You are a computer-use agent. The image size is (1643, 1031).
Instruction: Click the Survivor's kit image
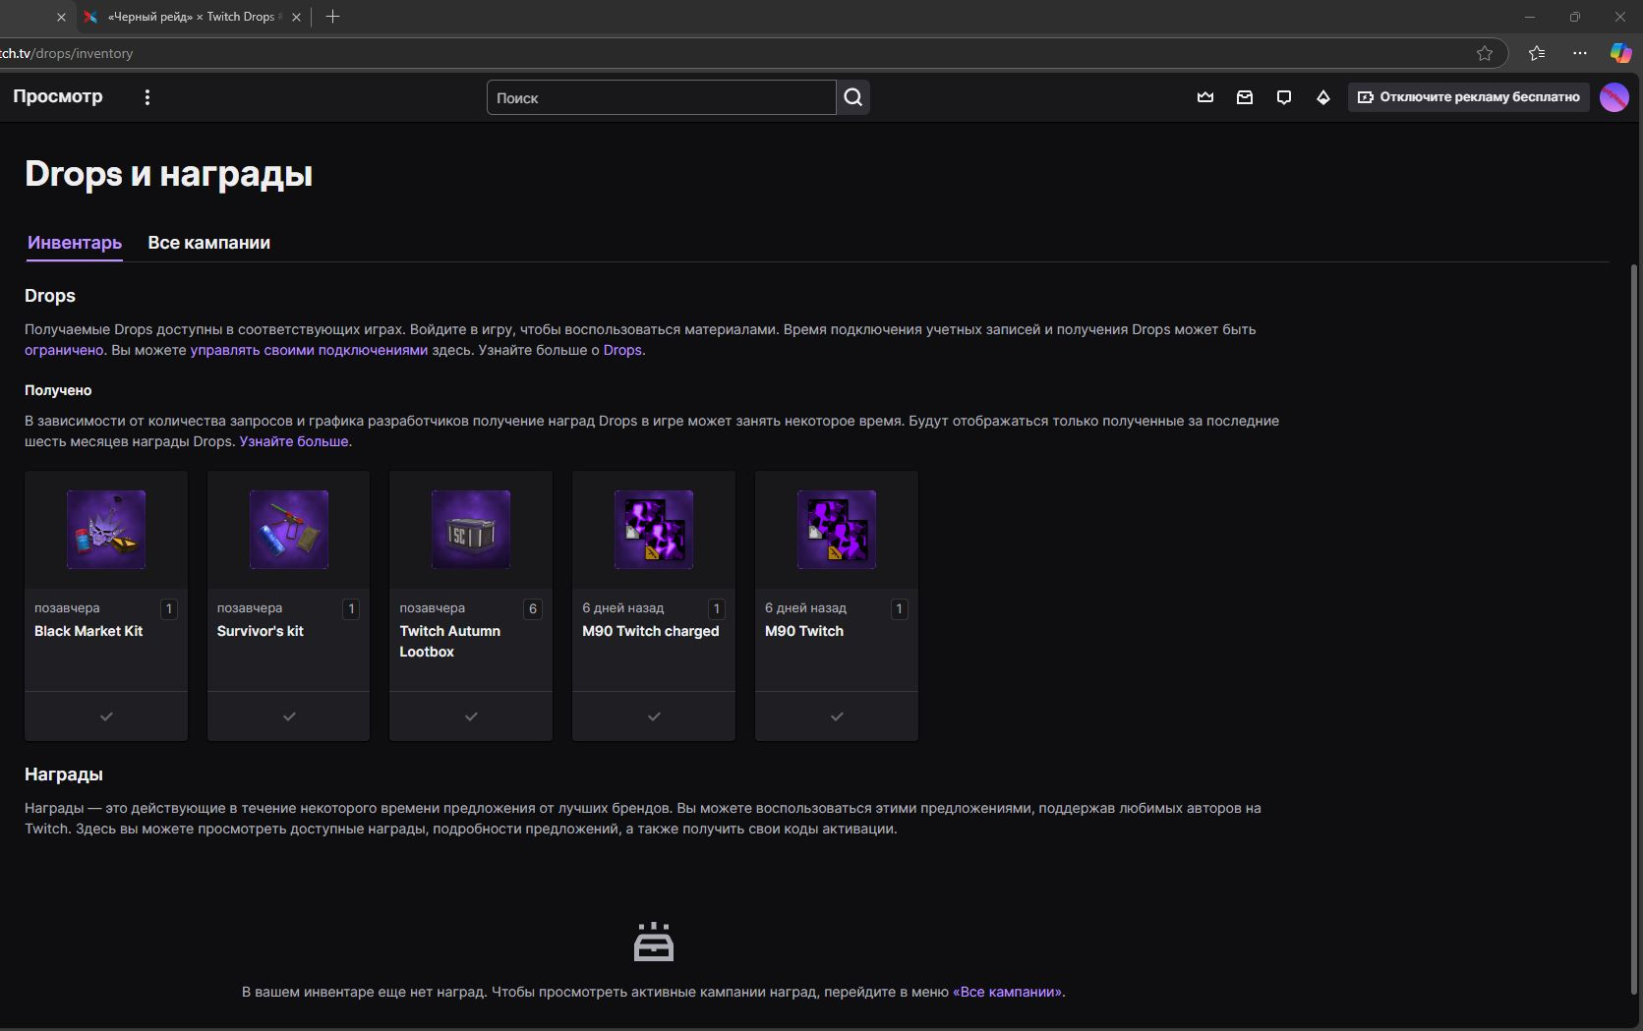pyautogui.click(x=289, y=530)
